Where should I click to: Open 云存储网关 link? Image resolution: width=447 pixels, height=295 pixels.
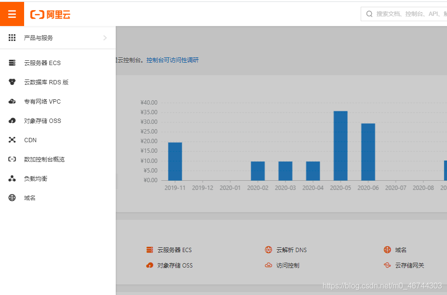pos(410,266)
